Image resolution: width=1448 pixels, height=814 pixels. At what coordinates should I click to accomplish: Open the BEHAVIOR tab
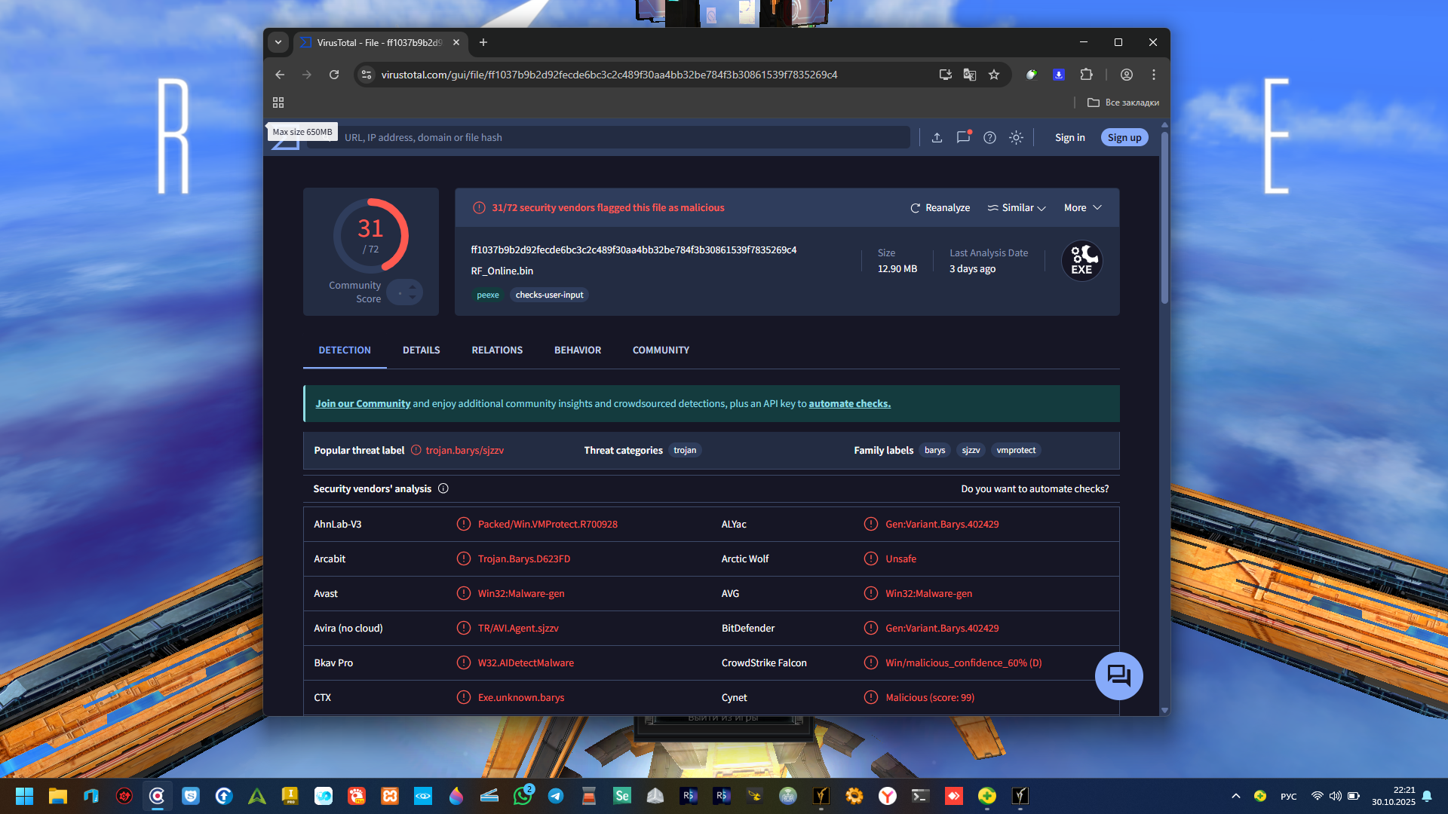(x=577, y=350)
